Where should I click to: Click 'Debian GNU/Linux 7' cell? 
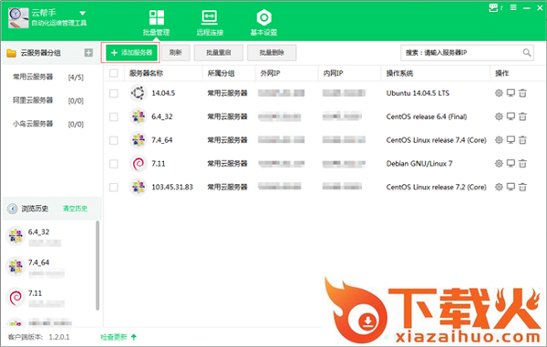(x=419, y=163)
